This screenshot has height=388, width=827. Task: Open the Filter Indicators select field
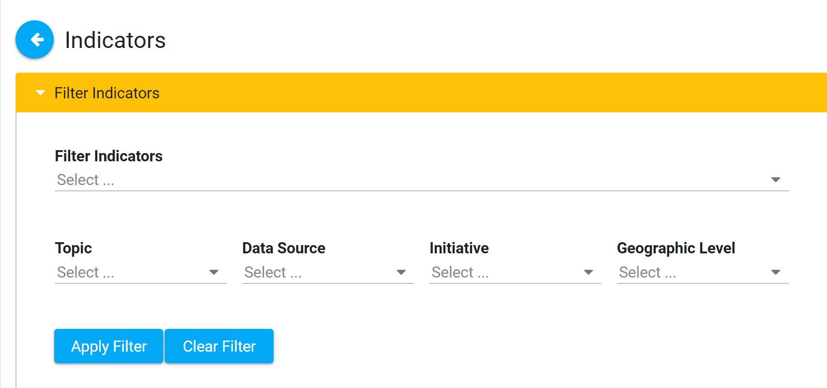coord(422,180)
